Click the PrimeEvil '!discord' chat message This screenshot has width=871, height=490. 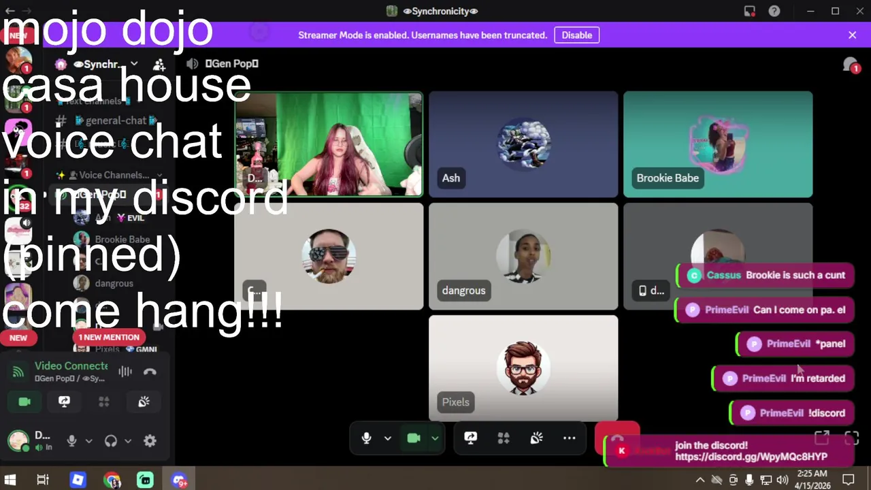pyautogui.click(x=793, y=412)
